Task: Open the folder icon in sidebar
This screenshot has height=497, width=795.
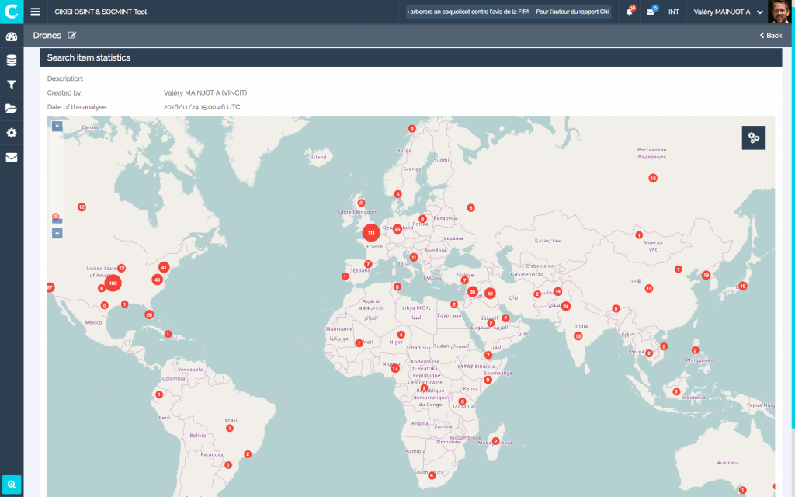Action: pyautogui.click(x=11, y=109)
